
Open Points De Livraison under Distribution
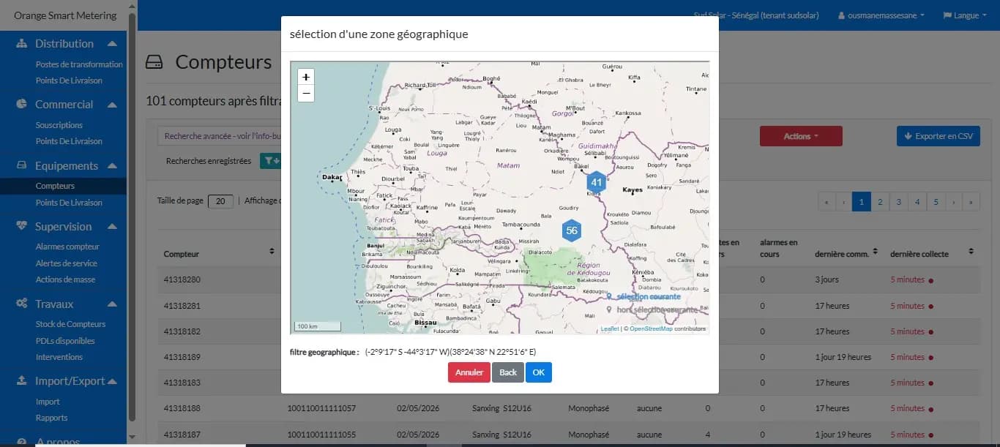[x=69, y=80]
